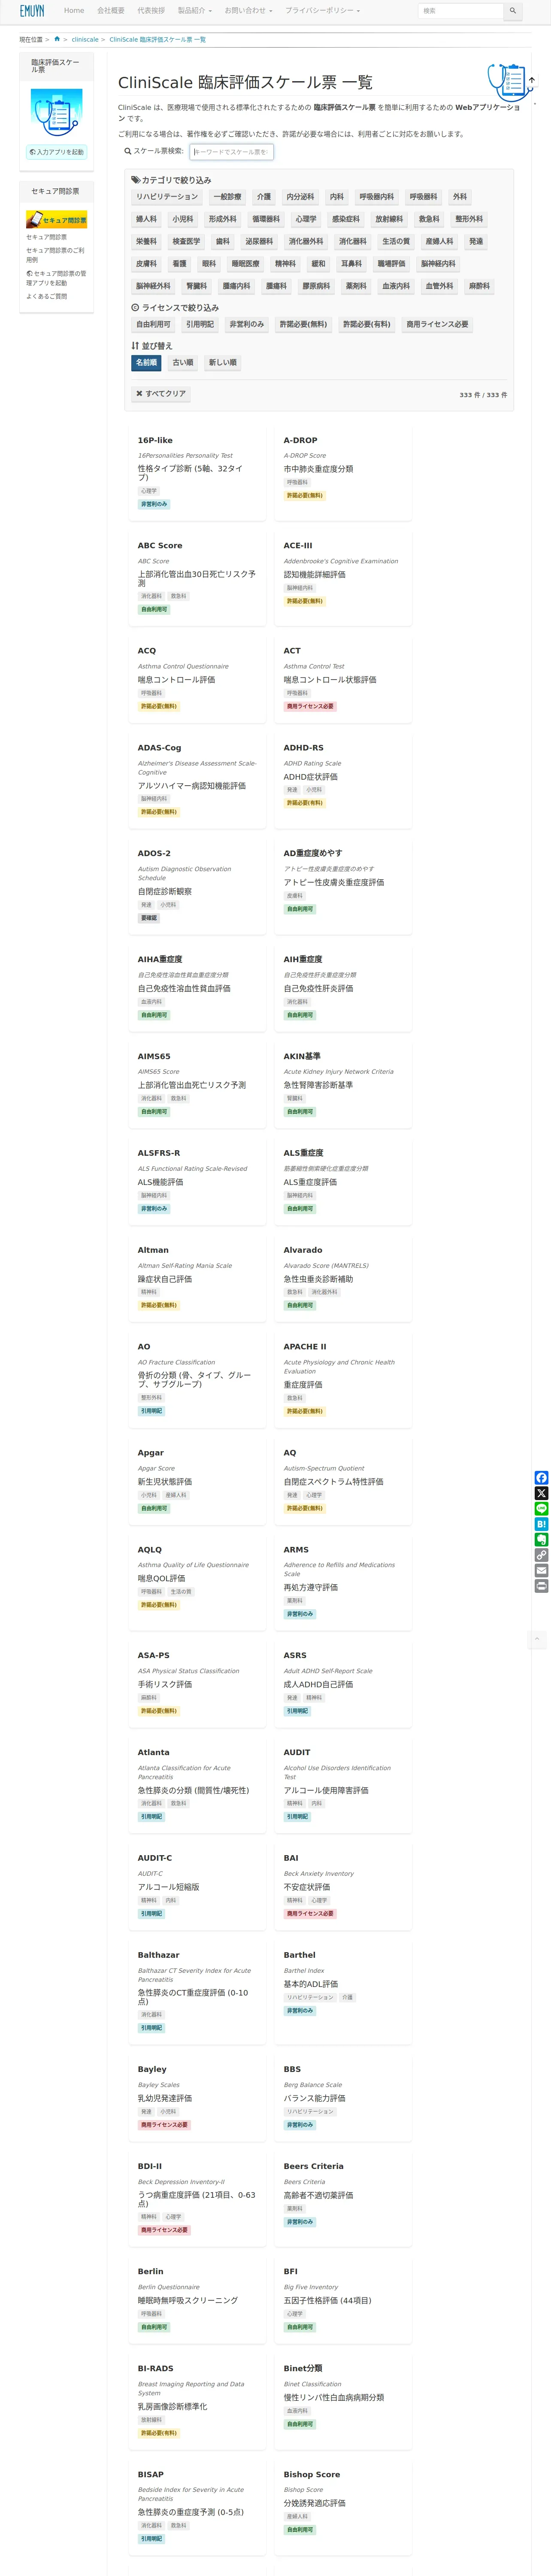
Task: Open the Alvarado scale card
Action: point(343,1278)
